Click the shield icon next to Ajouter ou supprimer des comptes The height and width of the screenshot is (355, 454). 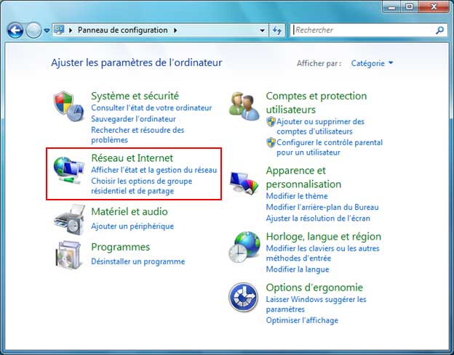click(271, 122)
